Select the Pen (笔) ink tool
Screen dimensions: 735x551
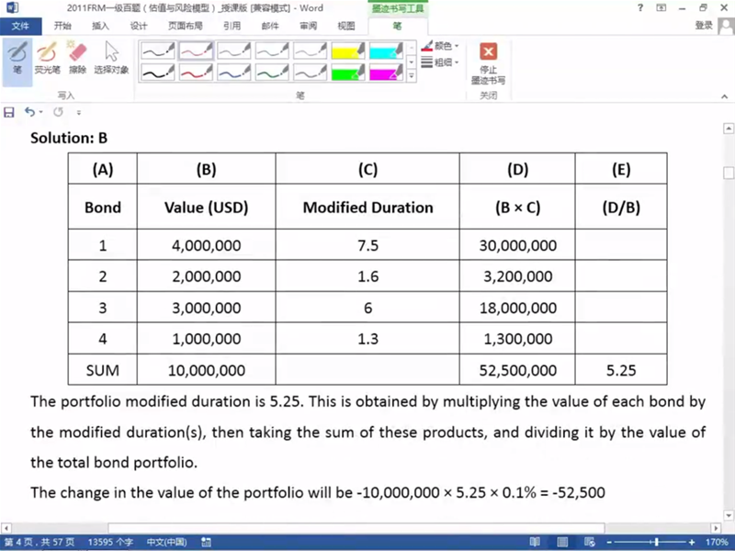[x=17, y=58]
